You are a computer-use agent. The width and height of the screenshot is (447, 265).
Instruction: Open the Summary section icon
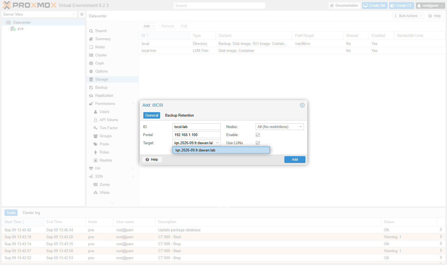tap(91, 39)
